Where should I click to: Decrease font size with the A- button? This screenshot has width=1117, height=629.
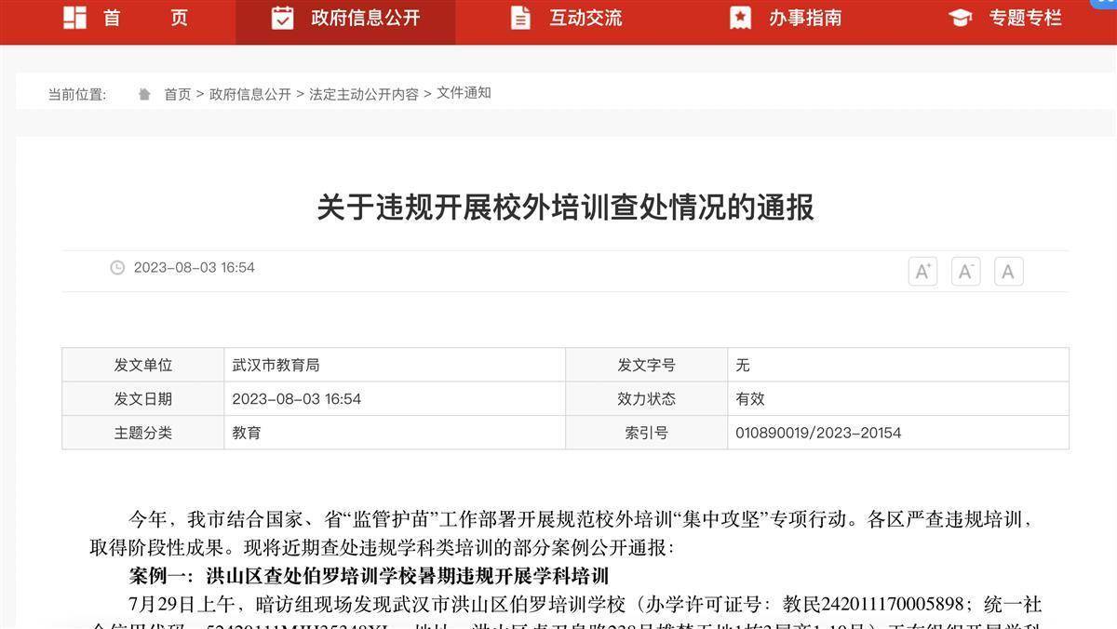click(965, 271)
